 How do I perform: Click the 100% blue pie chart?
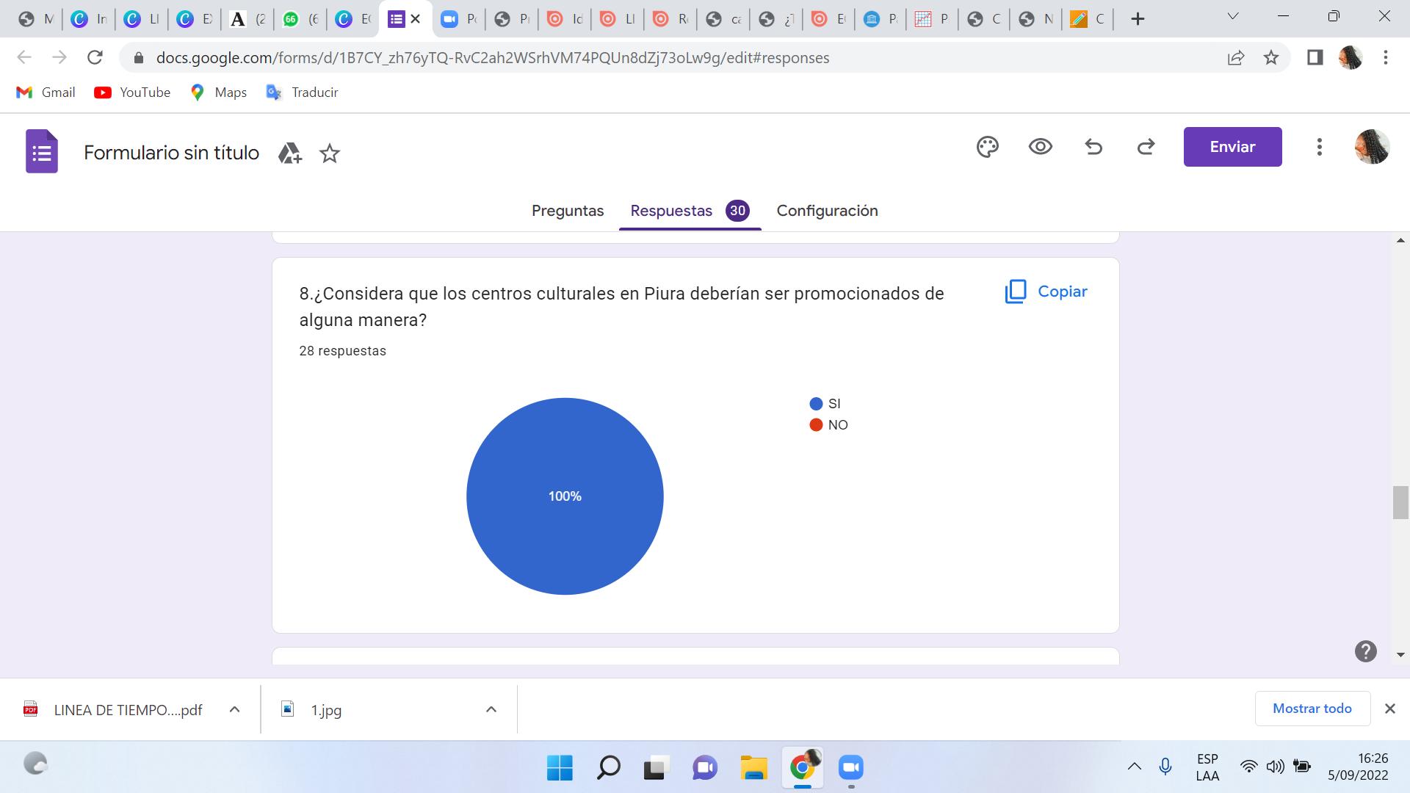point(565,496)
